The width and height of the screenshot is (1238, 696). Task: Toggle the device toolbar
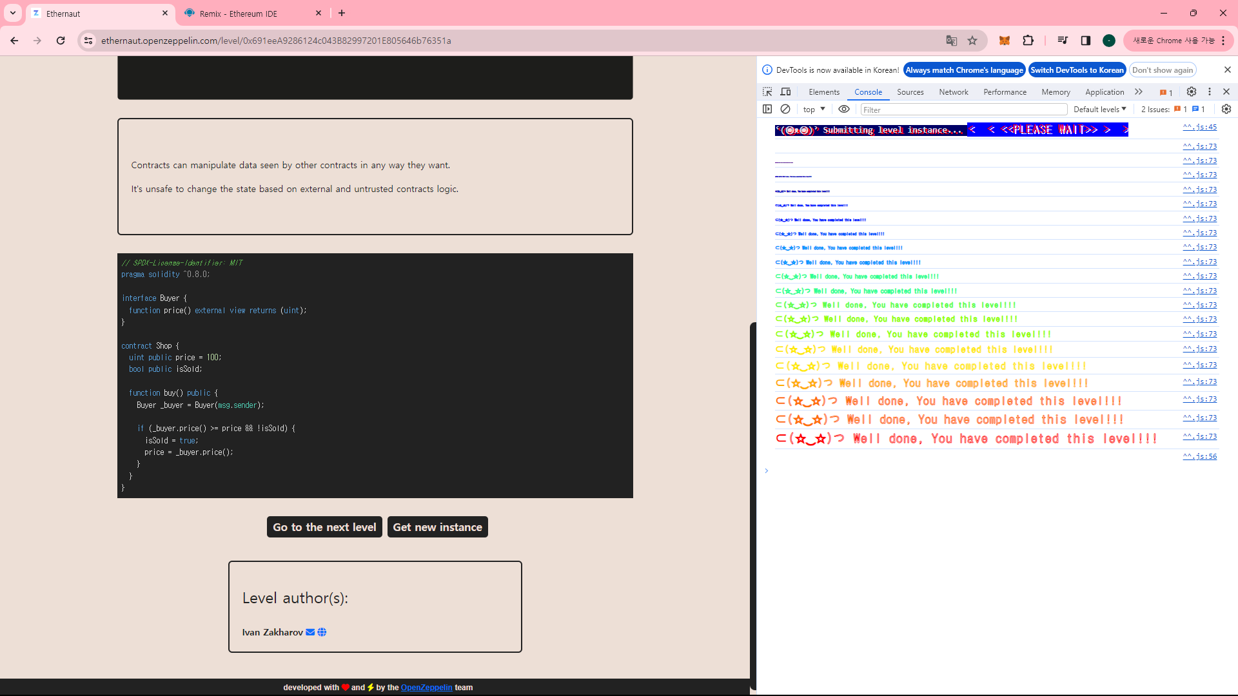(785, 92)
